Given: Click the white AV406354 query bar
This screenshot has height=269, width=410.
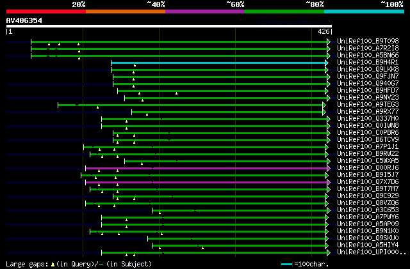Looking at the screenshot, I should pyautogui.click(x=169, y=26).
